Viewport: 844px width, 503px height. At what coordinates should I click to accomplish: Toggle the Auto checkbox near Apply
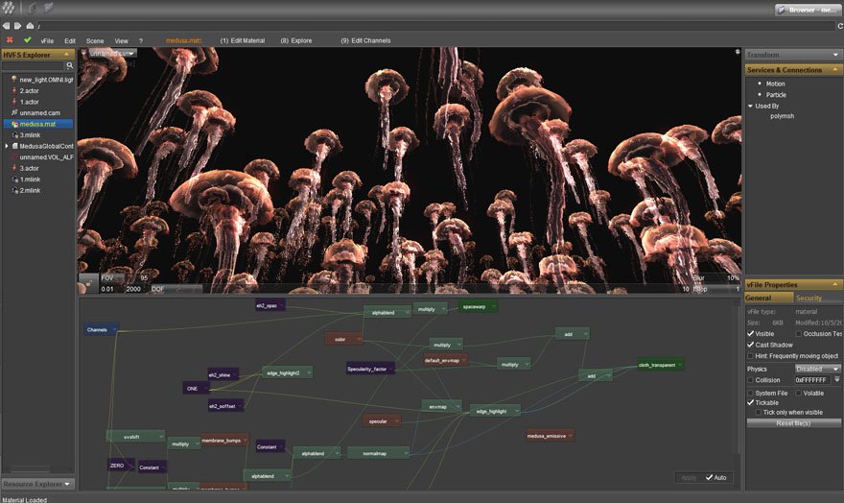709,478
